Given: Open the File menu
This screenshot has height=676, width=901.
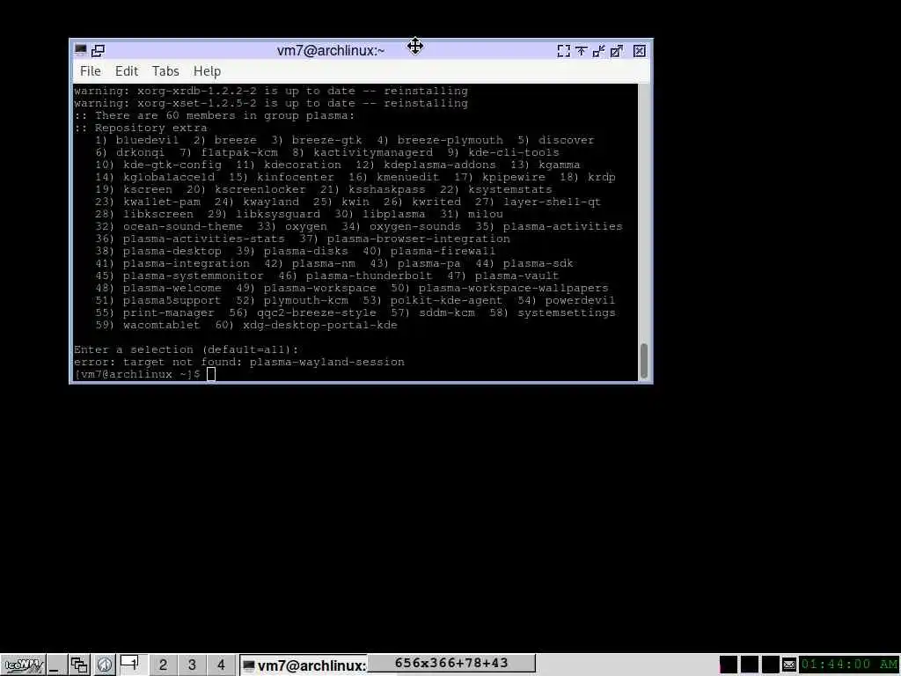Looking at the screenshot, I should [x=91, y=71].
